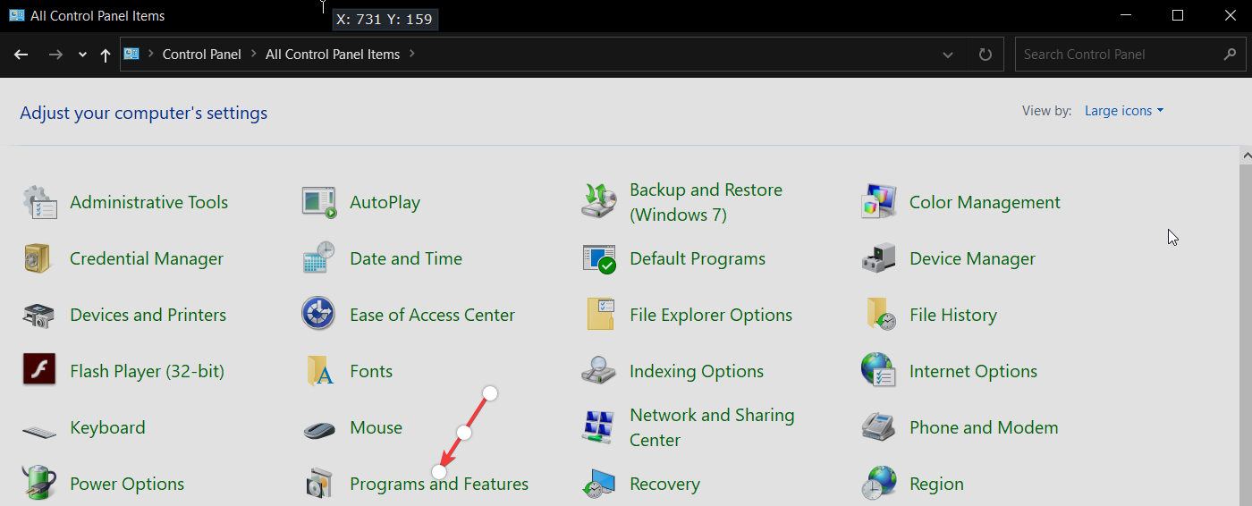Image resolution: width=1252 pixels, height=506 pixels.
Task: Open the Credential Manager link
Action: click(147, 258)
